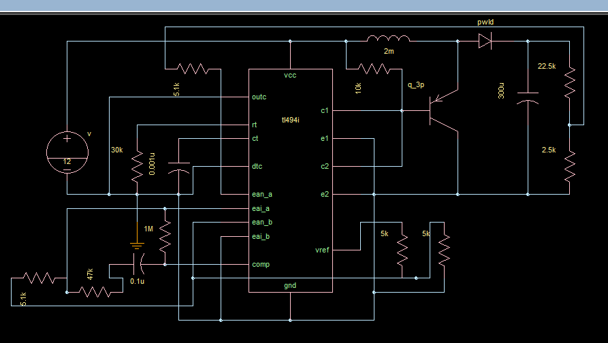Select the 47k resistor symbol
The width and height of the screenshot is (608, 343).
point(95,292)
